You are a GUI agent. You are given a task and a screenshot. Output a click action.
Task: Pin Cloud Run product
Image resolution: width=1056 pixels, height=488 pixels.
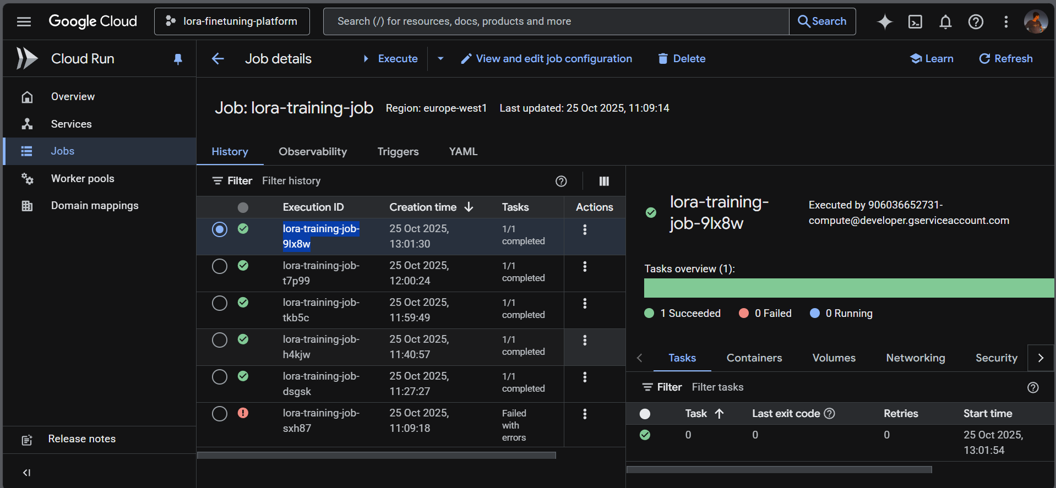coord(178,59)
